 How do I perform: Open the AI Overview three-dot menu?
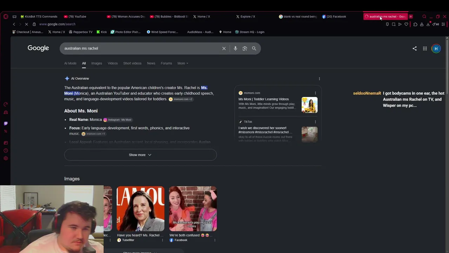tap(319, 79)
